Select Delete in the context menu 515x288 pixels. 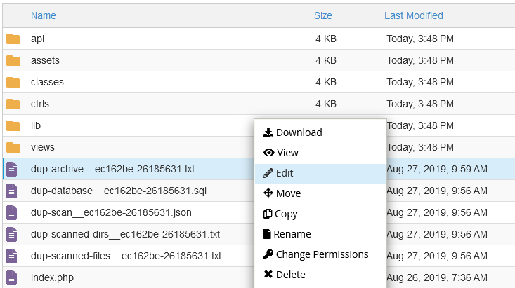pyautogui.click(x=290, y=275)
